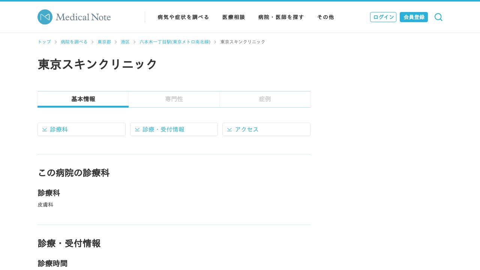Expand the 診療科 section dropdown
The image size is (480, 270).
coord(81,129)
